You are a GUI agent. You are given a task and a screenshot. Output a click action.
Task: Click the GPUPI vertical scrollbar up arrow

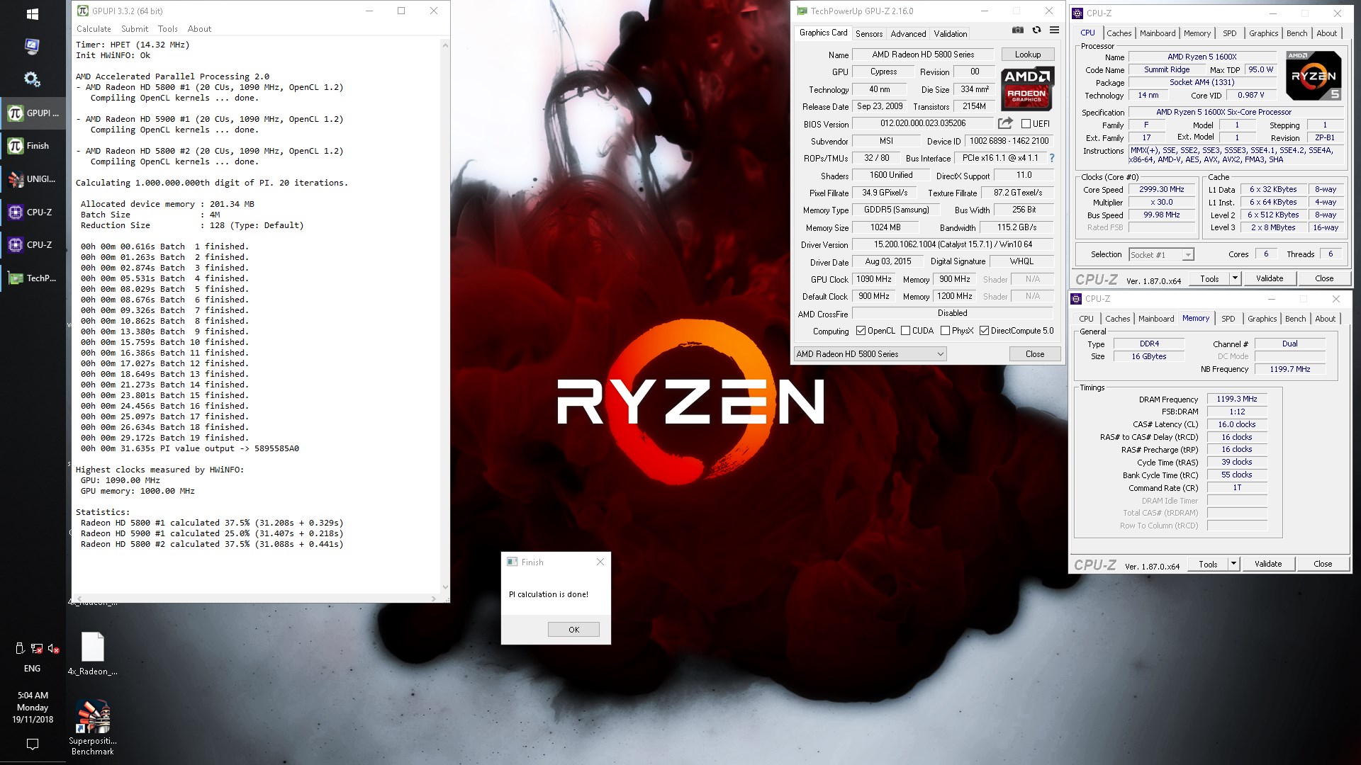[445, 45]
